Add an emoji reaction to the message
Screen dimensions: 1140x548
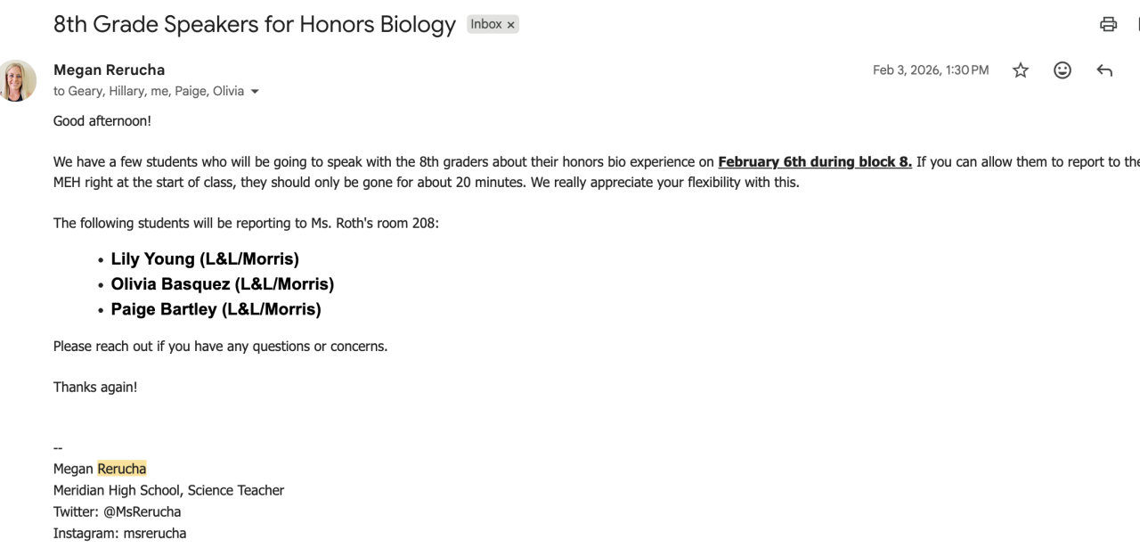click(1063, 70)
